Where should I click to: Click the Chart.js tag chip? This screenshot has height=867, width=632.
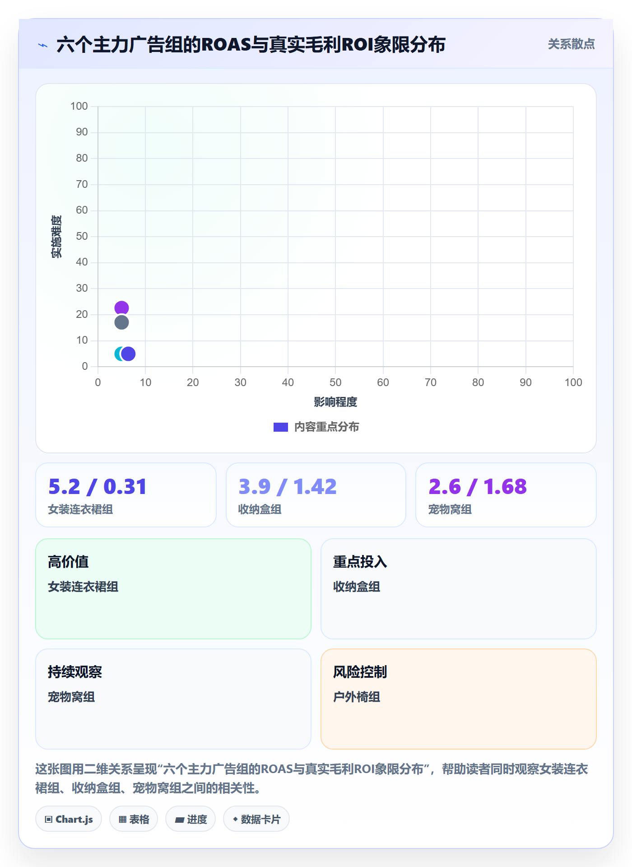(x=69, y=819)
